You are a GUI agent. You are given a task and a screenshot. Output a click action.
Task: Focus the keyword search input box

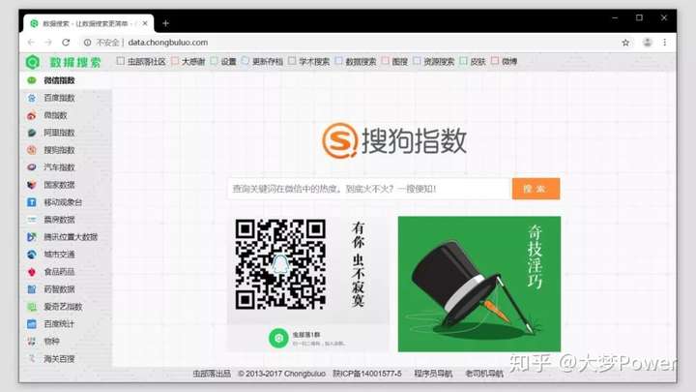click(x=369, y=189)
